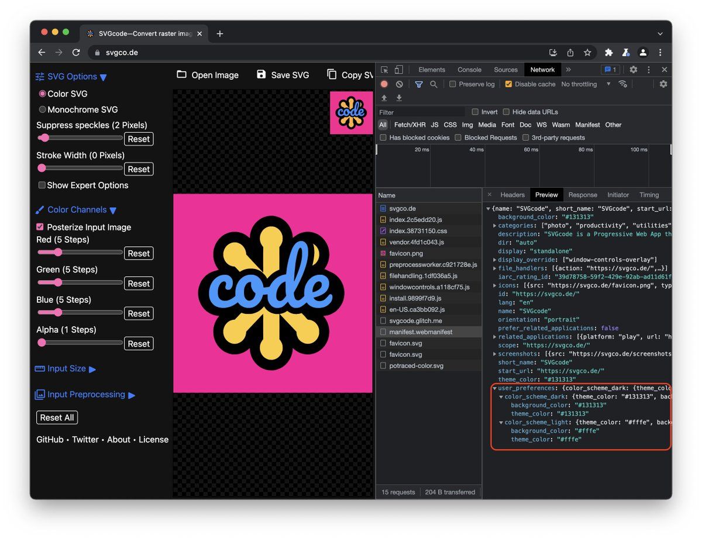The width and height of the screenshot is (702, 539).
Task: Enable Show Expert Options checkbox
Action: pos(42,185)
